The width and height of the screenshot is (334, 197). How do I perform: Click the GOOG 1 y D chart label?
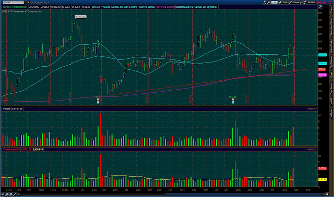tap(15, 7)
